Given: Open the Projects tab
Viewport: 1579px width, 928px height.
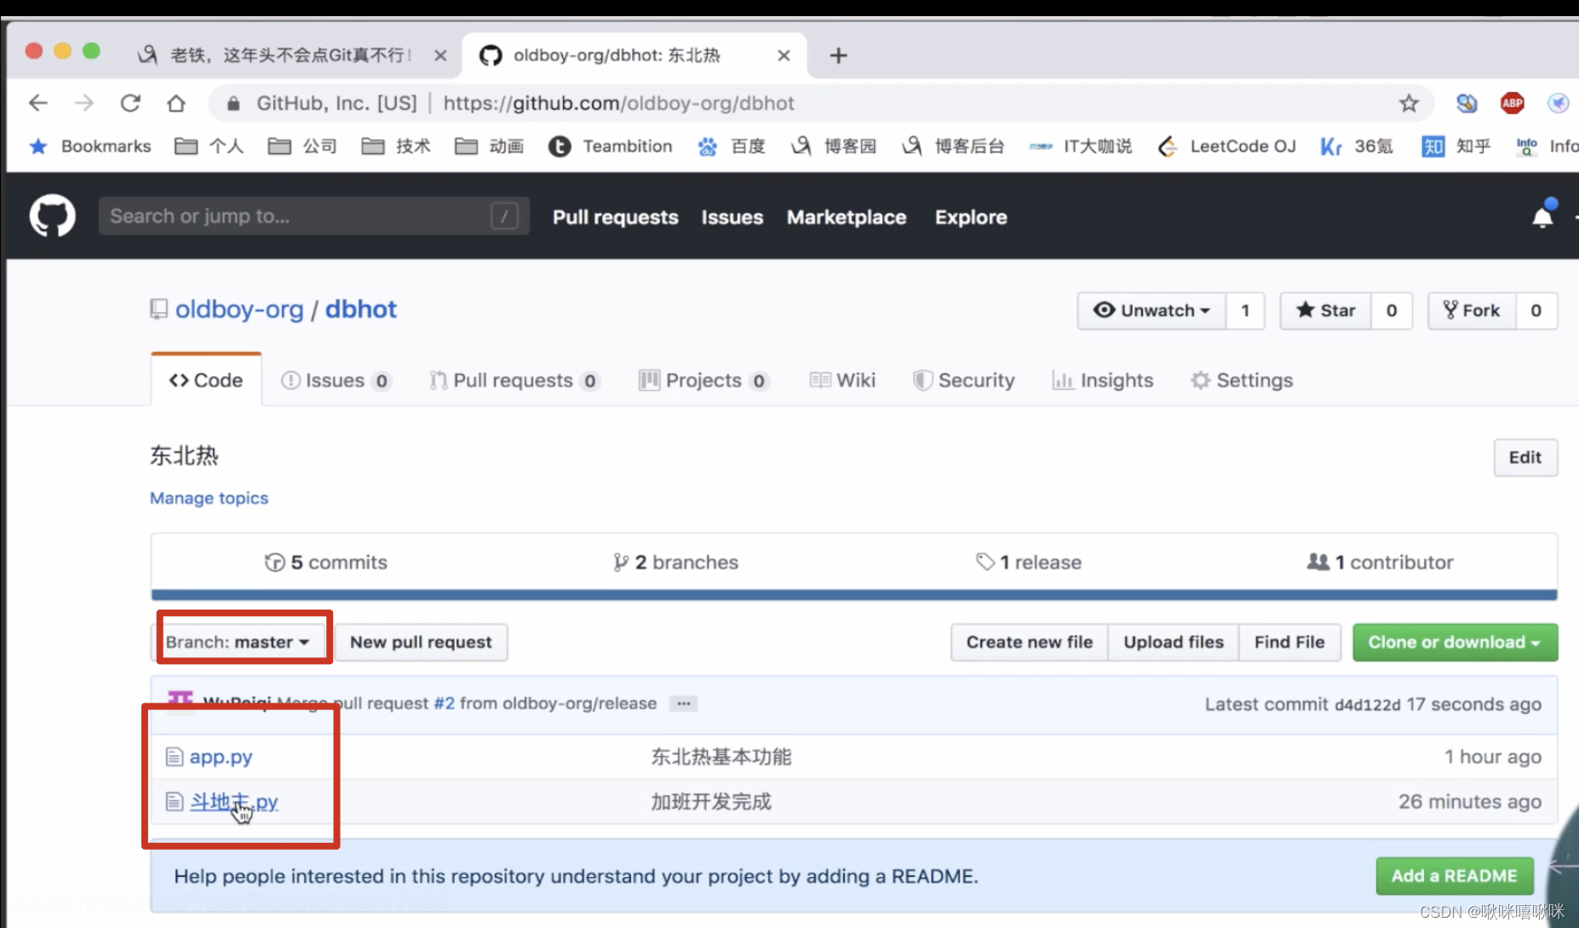Looking at the screenshot, I should 703,381.
